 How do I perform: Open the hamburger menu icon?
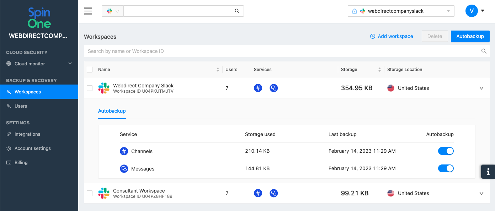88,11
